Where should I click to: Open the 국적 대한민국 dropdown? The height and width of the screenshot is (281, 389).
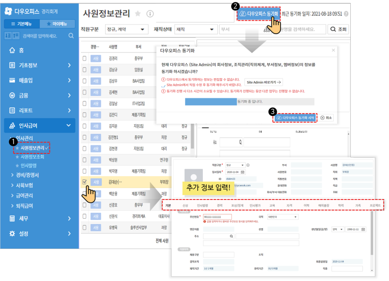[x=283, y=217]
